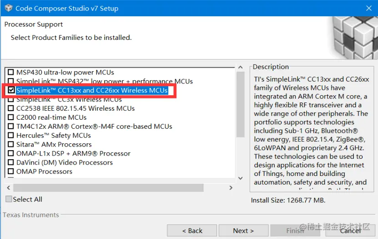Check SimpleLink MSP432 low power MCUs box

click(x=11, y=81)
